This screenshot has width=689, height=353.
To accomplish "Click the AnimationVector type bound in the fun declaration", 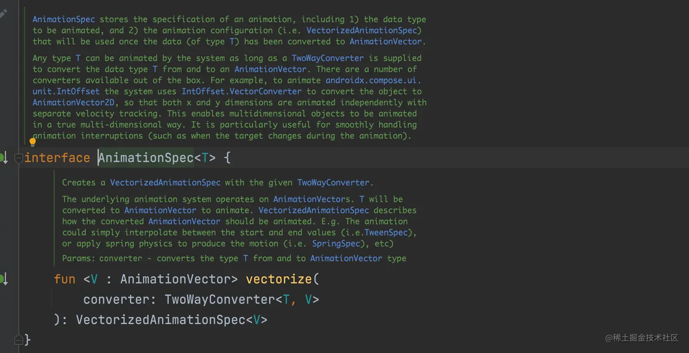I will coord(175,279).
